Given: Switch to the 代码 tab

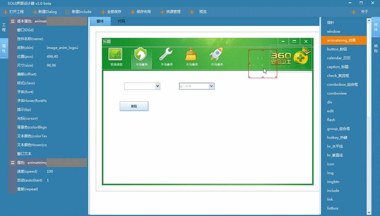Looking at the screenshot, I should point(121,21).
